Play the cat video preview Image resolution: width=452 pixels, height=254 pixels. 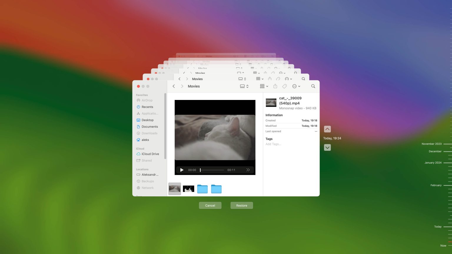pyautogui.click(x=182, y=170)
